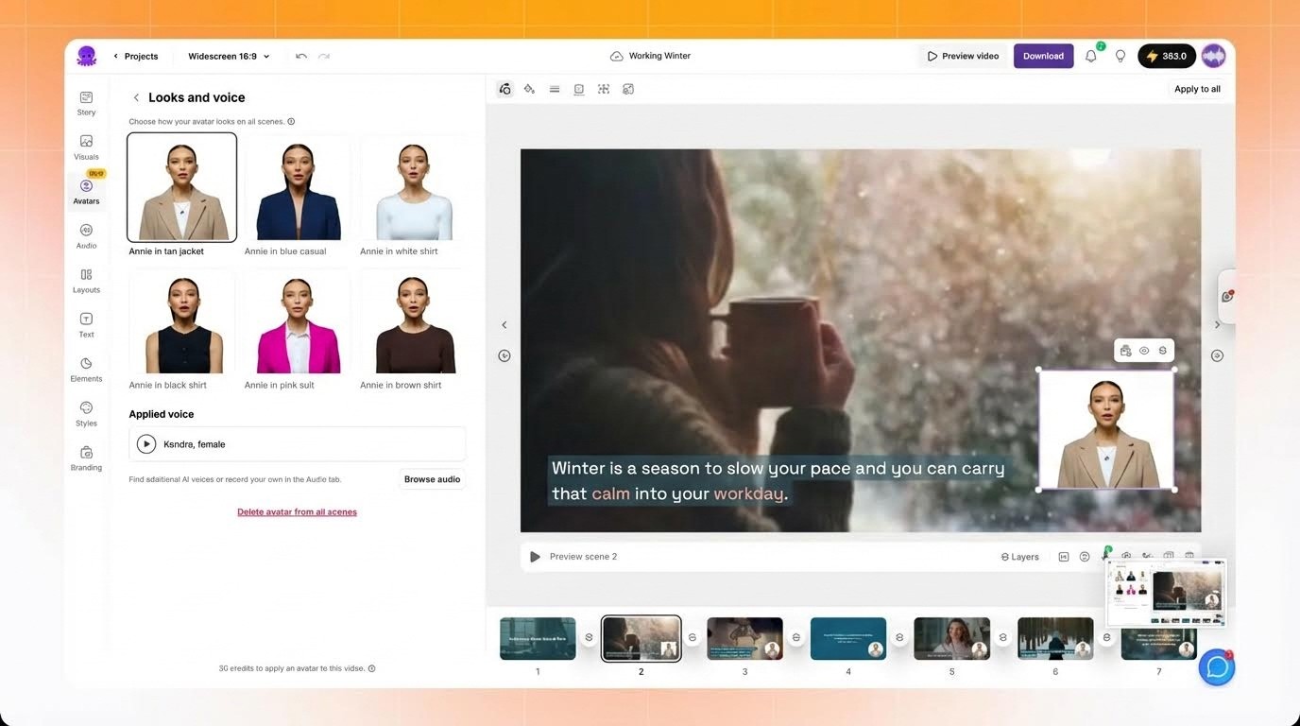Click the caption text on the canvas

coord(777,480)
